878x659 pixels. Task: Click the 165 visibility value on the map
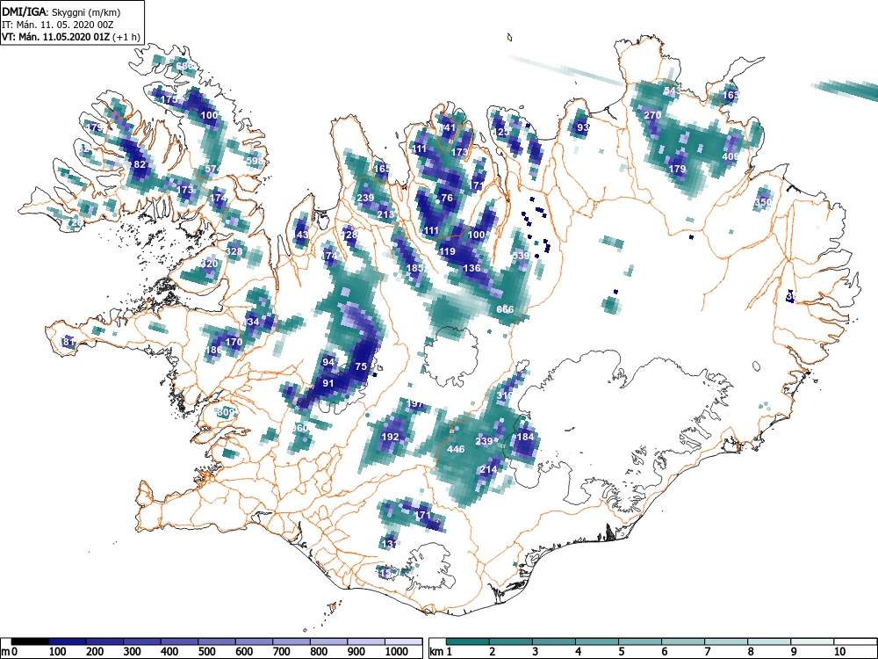click(x=381, y=168)
